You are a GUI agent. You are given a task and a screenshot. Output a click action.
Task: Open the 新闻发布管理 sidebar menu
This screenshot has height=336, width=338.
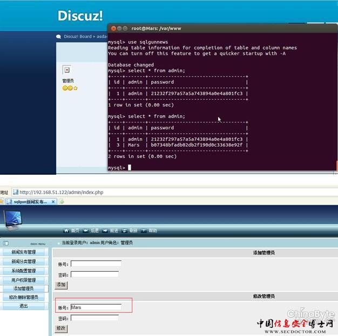tap(24, 252)
